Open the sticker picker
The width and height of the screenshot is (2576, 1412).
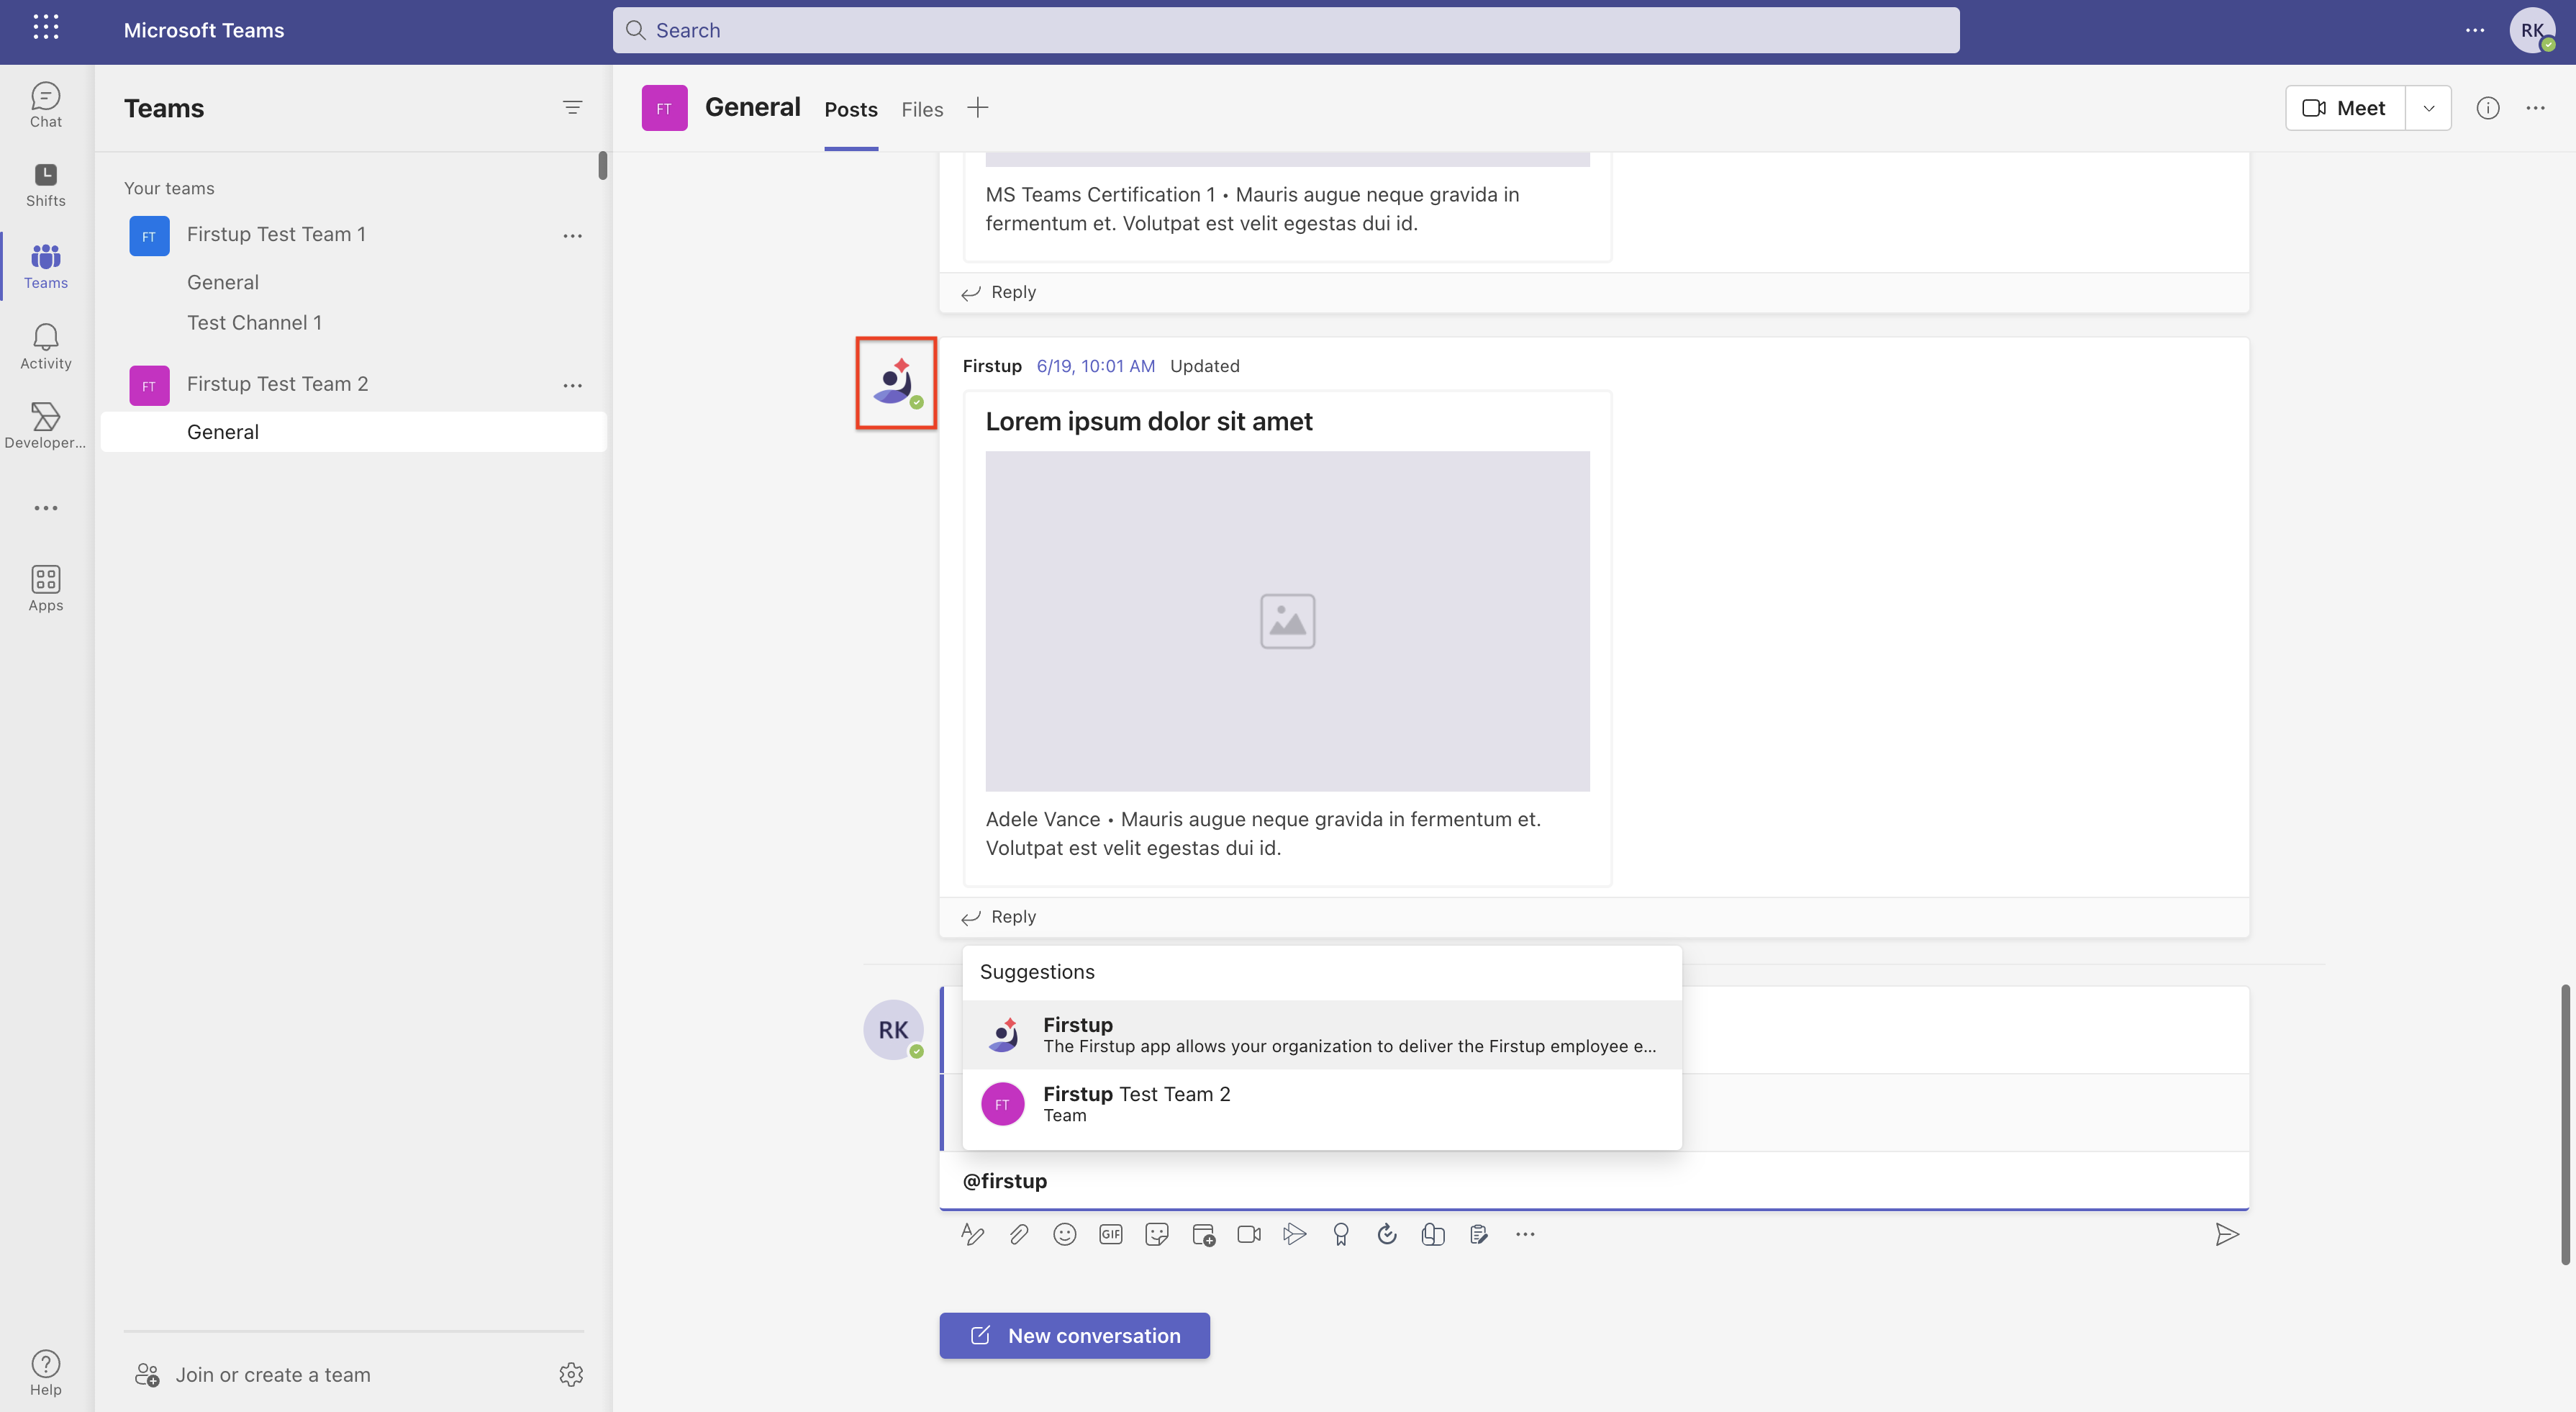tap(1157, 1234)
